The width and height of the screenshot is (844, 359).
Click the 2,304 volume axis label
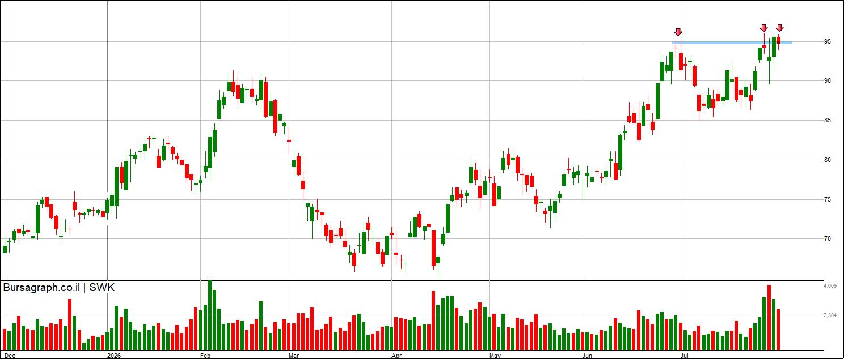(x=830, y=315)
